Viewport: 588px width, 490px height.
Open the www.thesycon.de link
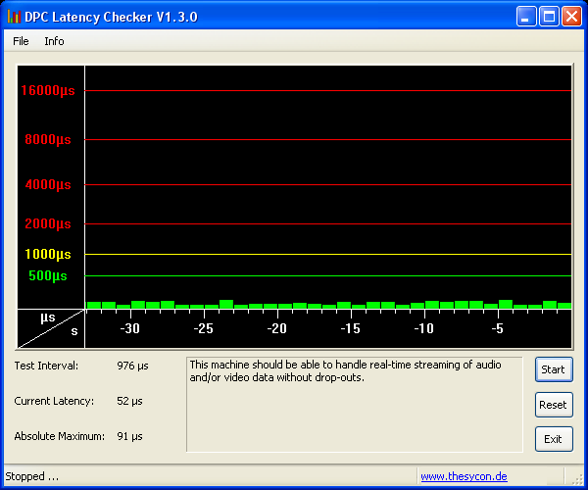pyautogui.click(x=464, y=476)
